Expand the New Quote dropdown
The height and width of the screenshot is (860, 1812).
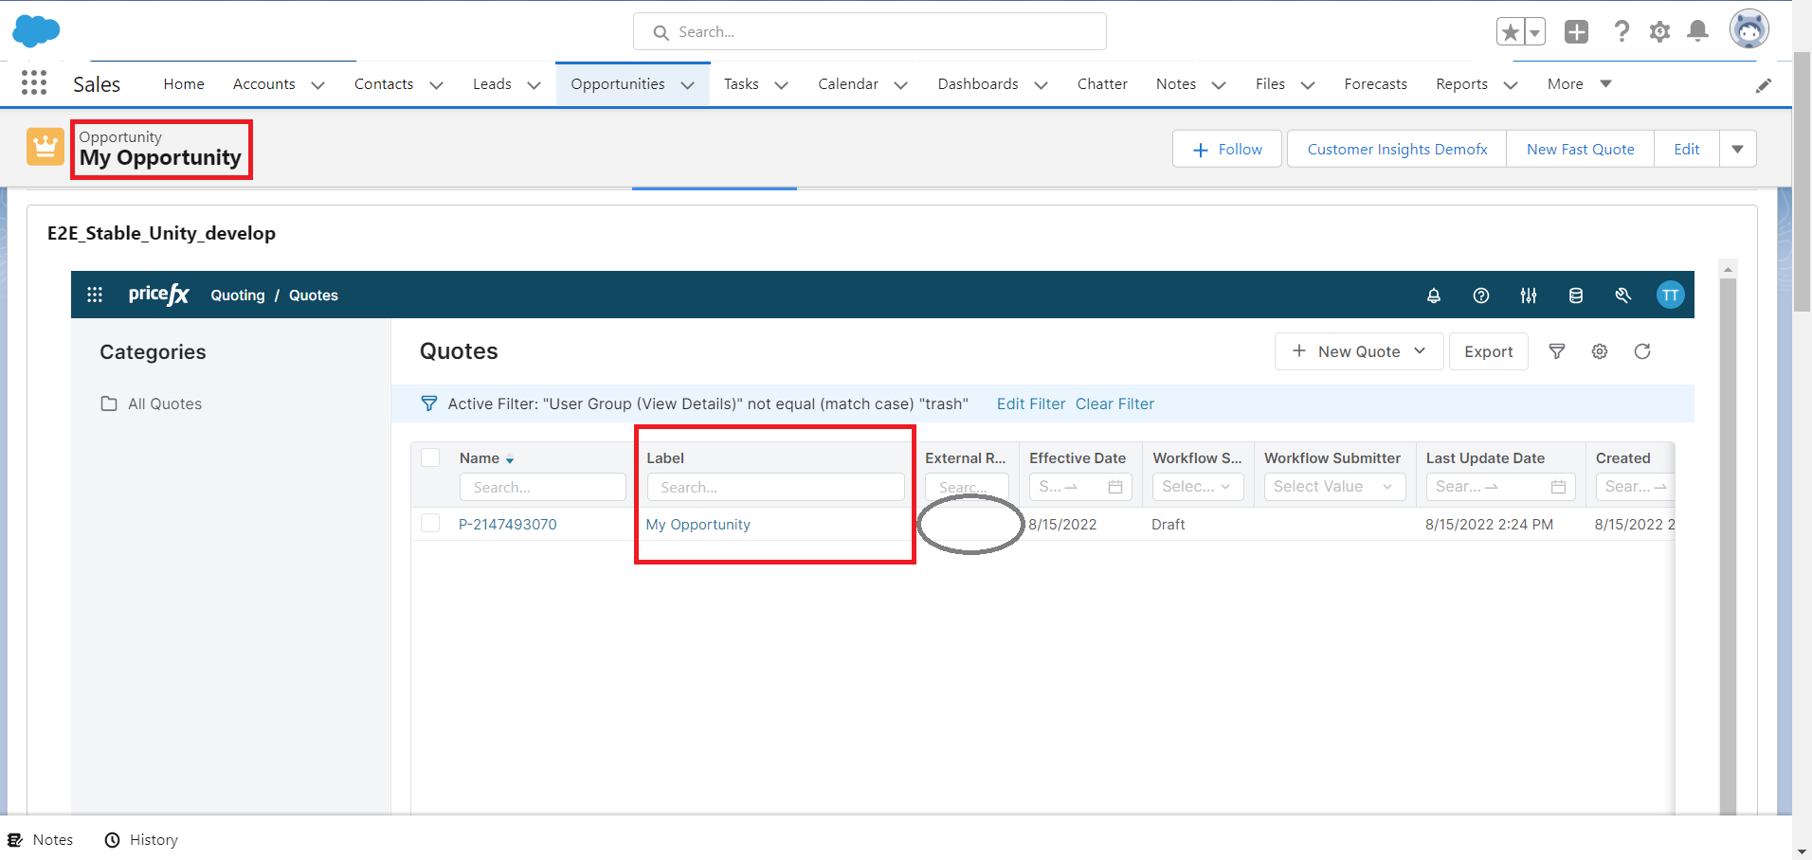point(1419,351)
